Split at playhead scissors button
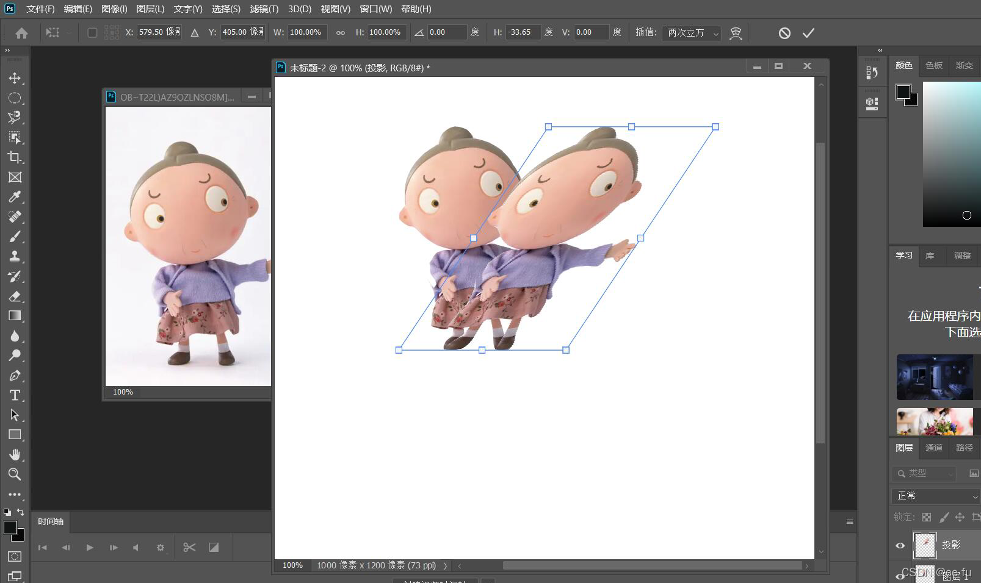This screenshot has width=981, height=583. [189, 548]
